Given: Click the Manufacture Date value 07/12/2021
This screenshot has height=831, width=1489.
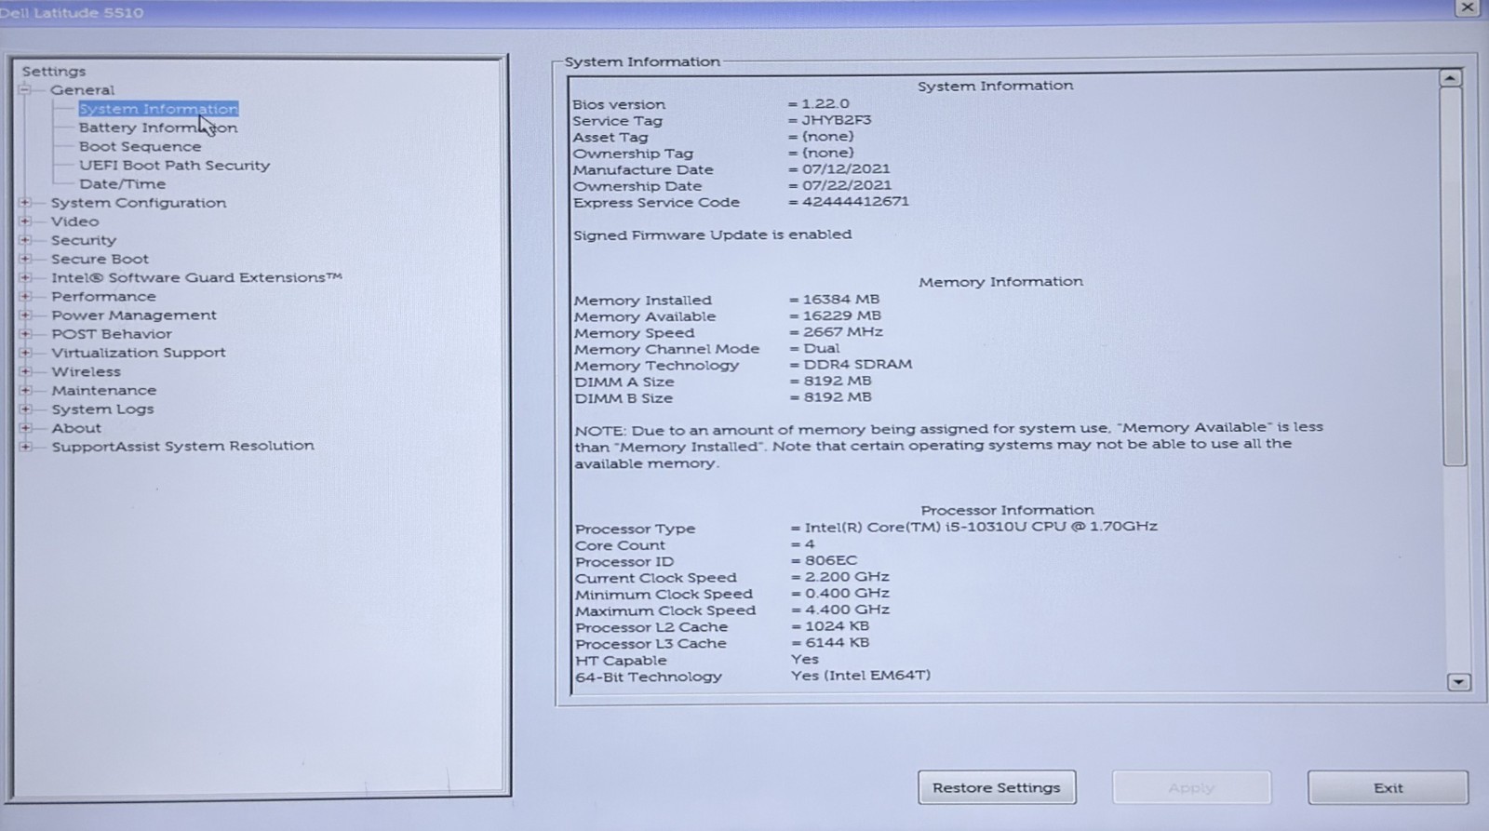Looking at the screenshot, I should pos(846,168).
